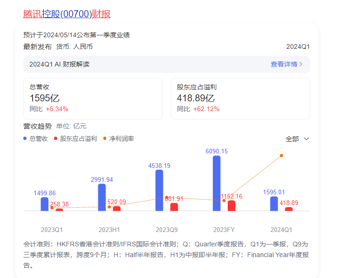Click the blue 总营收 legend dot
Image resolution: width=339 pixels, height=278 pixels.
(25, 139)
